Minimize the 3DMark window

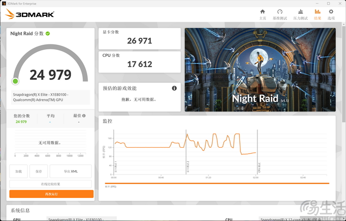pyautogui.click(x=317, y=4)
